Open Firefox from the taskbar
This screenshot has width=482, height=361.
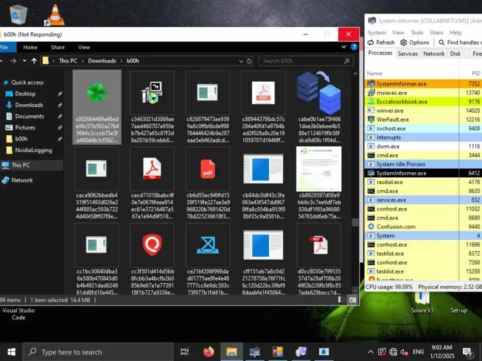click(209, 352)
